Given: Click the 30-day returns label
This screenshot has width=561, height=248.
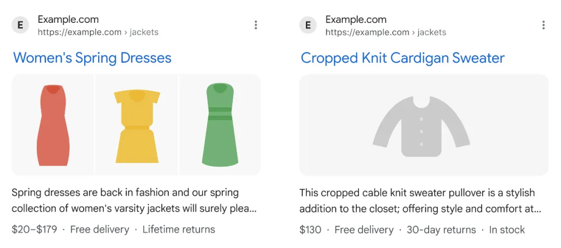Looking at the screenshot, I should [x=440, y=229].
